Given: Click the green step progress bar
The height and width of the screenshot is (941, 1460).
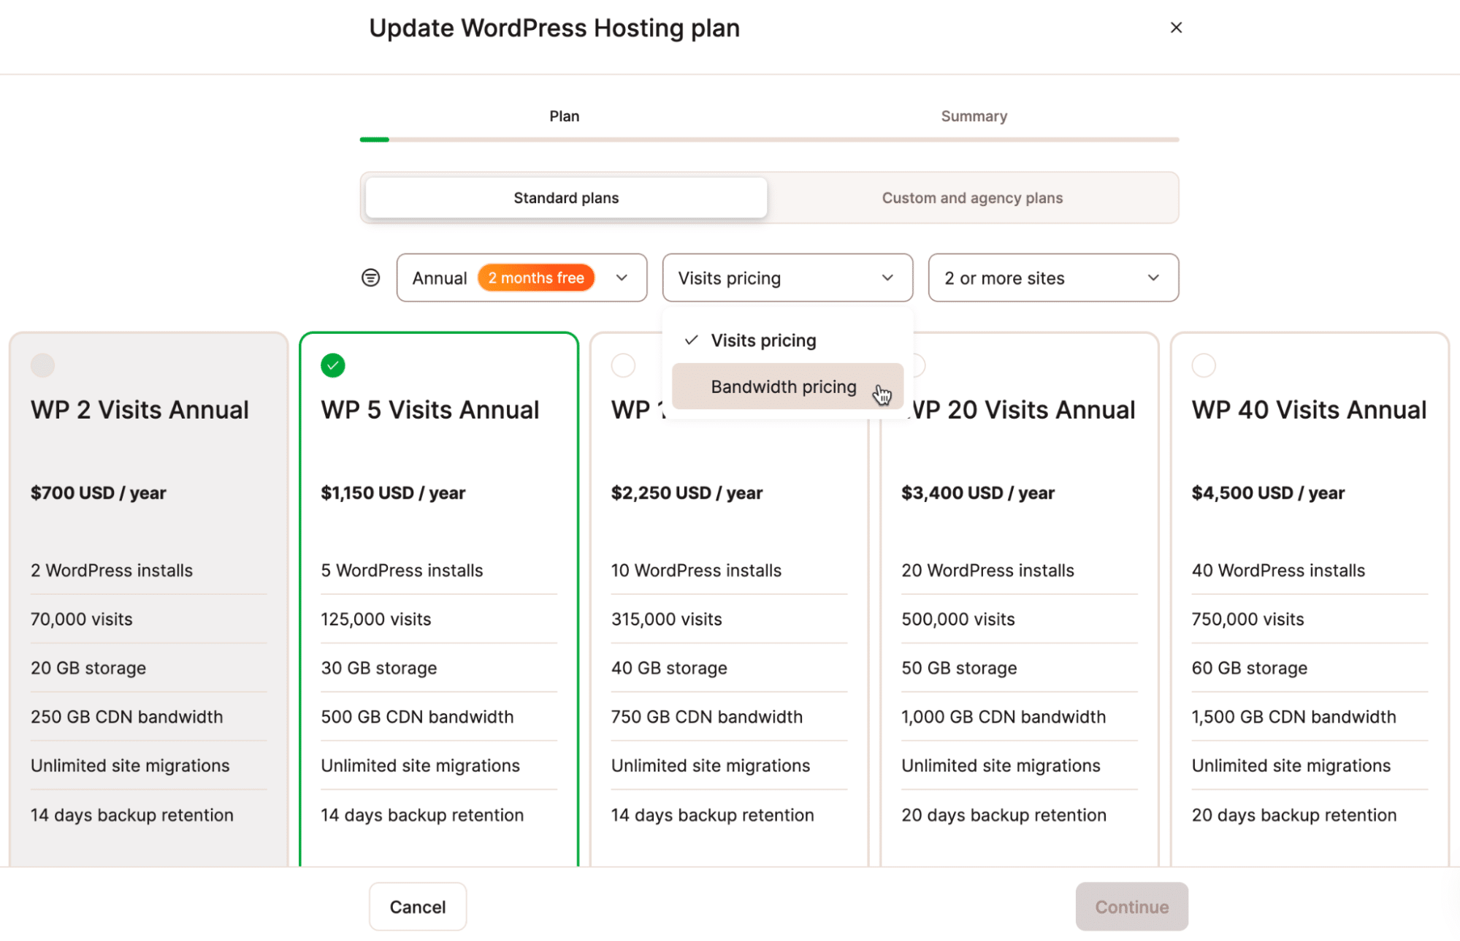Looking at the screenshot, I should pyautogui.click(x=375, y=140).
